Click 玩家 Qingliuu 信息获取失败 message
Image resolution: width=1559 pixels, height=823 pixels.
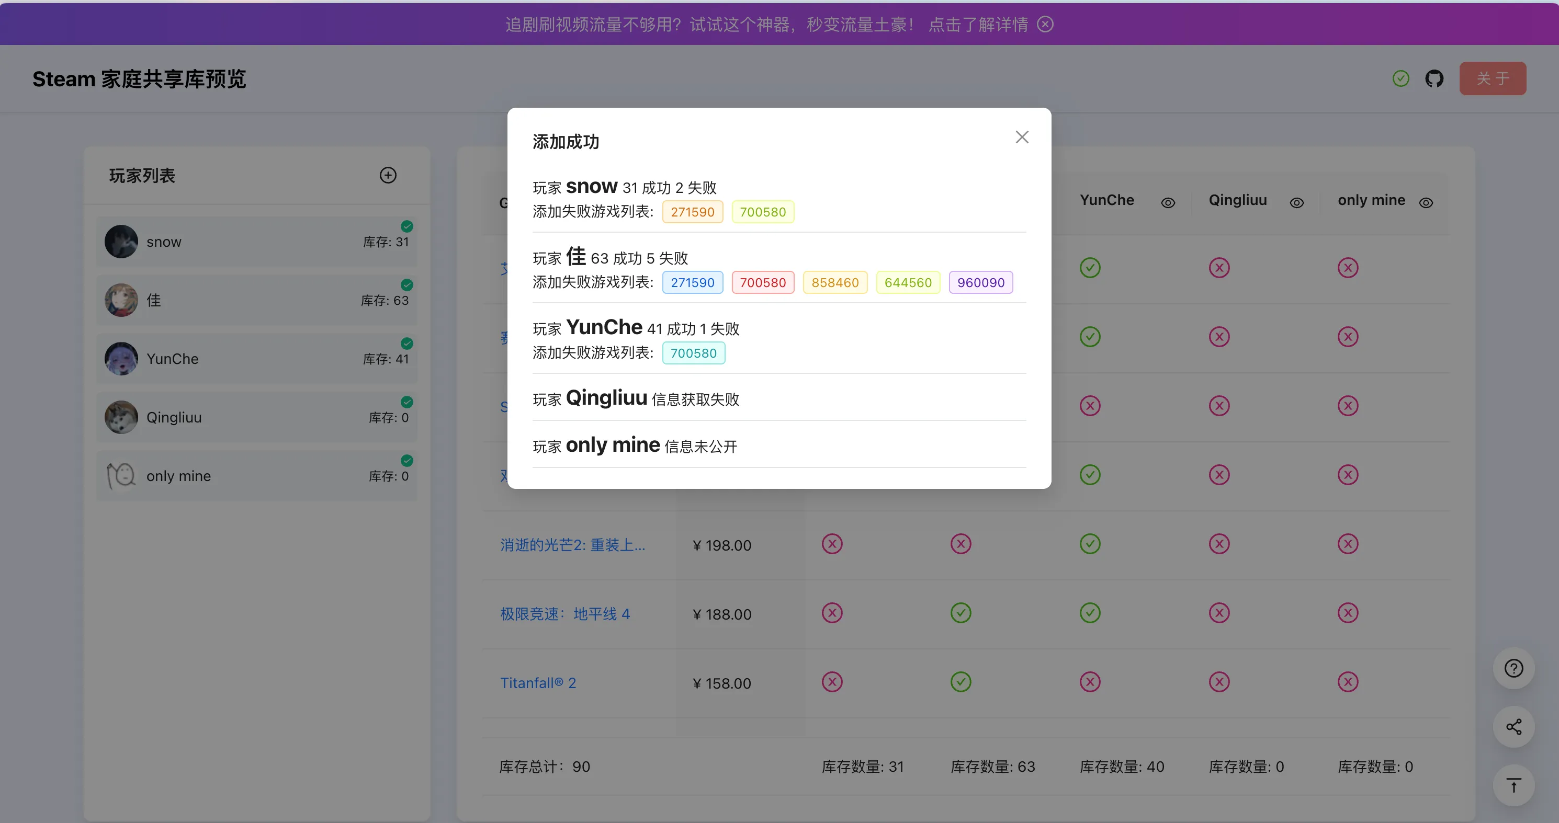click(x=636, y=398)
